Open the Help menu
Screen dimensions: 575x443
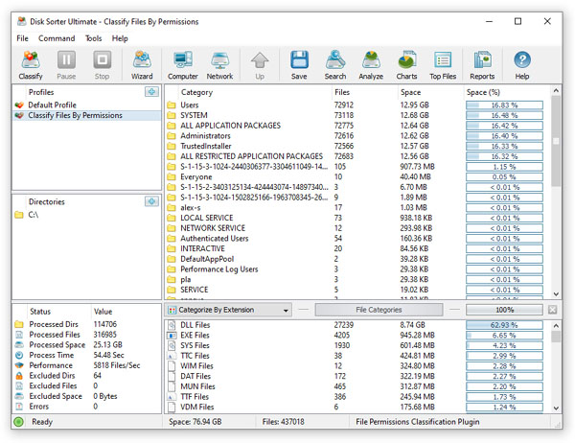pyautogui.click(x=120, y=38)
